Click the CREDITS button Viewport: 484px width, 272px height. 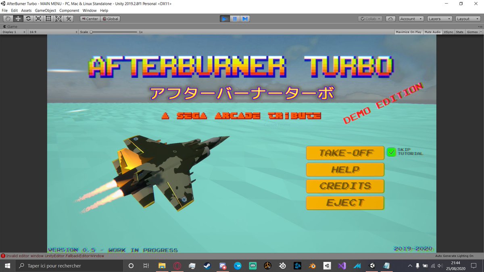point(345,186)
